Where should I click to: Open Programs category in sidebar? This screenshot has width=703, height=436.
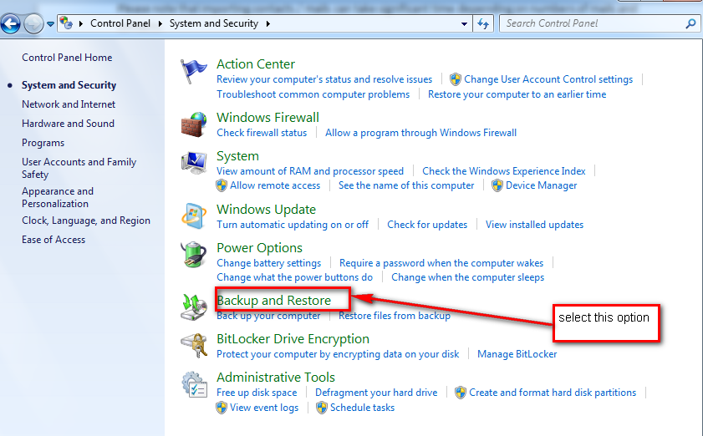[x=43, y=143]
